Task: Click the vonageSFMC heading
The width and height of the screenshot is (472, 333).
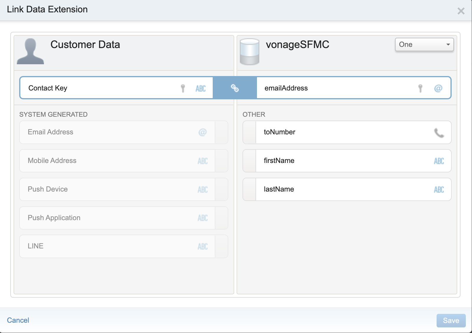Action: (297, 44)
